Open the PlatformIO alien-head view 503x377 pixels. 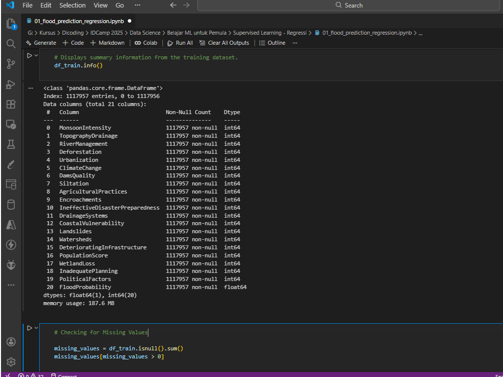[x=11, y=265]
